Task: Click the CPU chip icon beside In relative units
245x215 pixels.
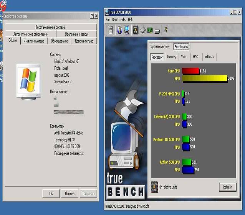Action: 154,187
